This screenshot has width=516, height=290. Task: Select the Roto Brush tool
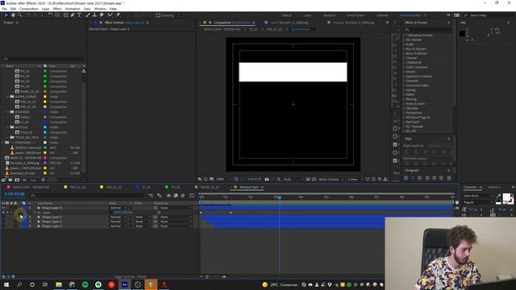pos(110,15)
